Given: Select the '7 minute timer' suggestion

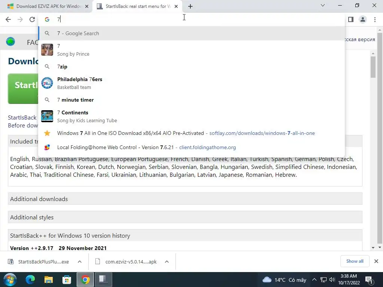Looking at the screenshot, I should tap(191, 100).
